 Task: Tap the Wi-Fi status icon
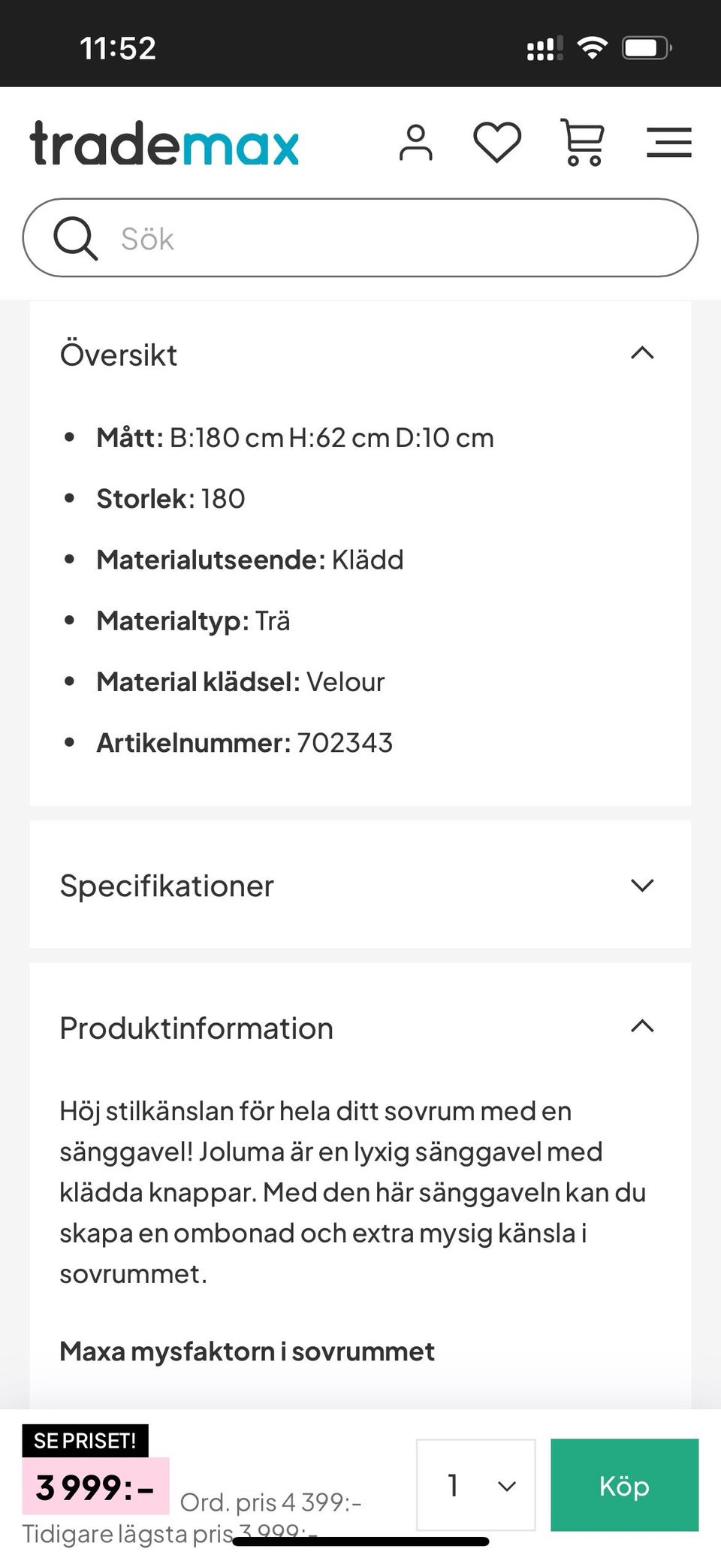point(592,49)
